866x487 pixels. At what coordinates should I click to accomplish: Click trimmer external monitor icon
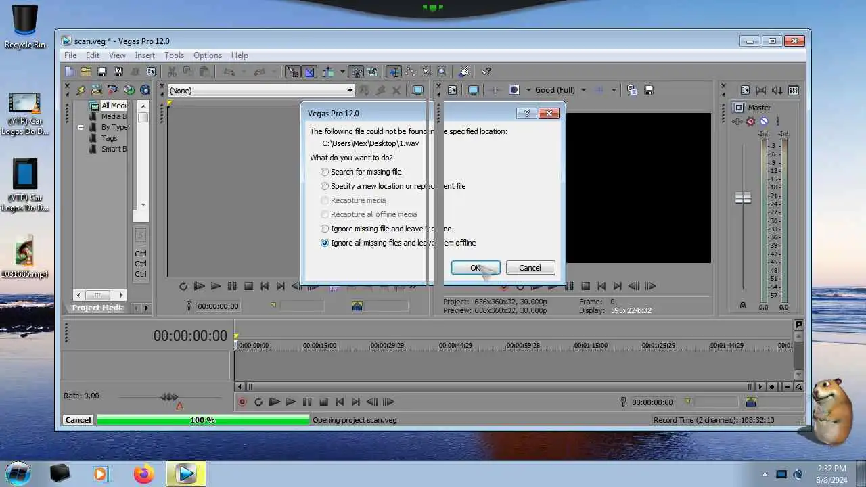(x=418, y=90)
